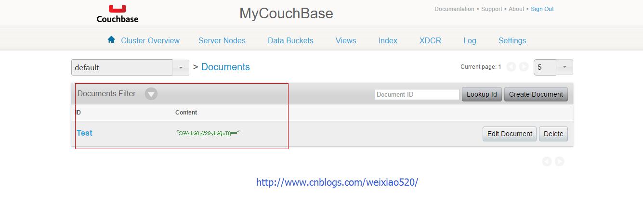The image size is (643, 203).
Task: Go to next page arrow at top
Action: 524,67
